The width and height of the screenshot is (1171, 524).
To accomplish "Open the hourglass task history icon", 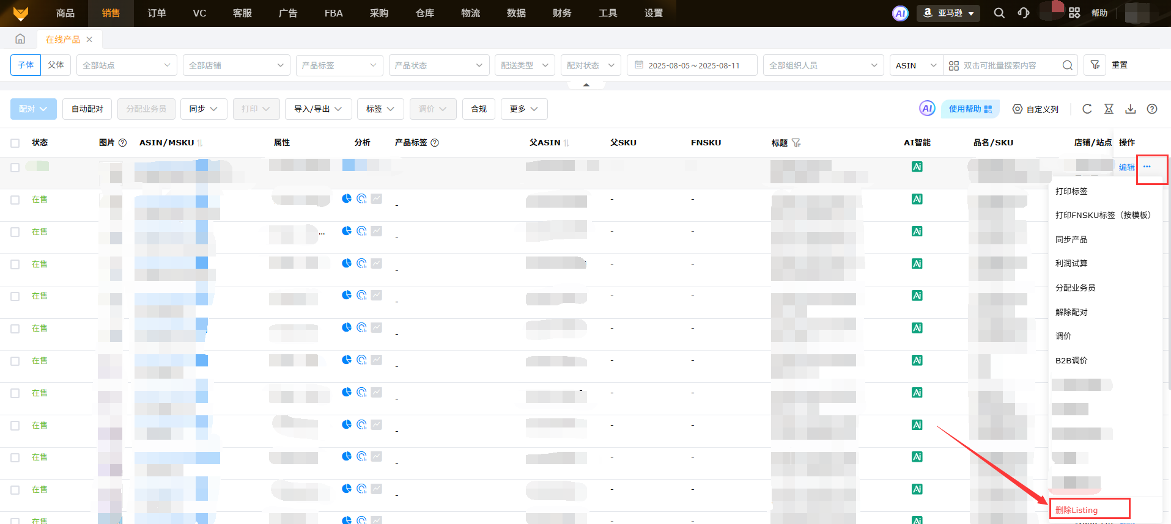I will pos(1109,109).
